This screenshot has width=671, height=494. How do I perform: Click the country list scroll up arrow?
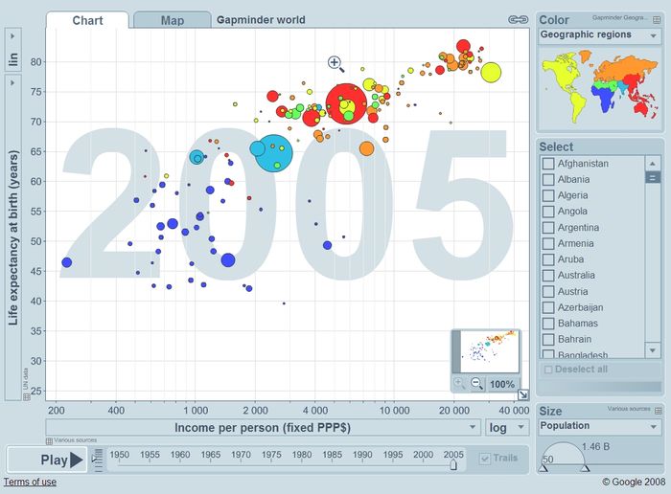[652, 164]
